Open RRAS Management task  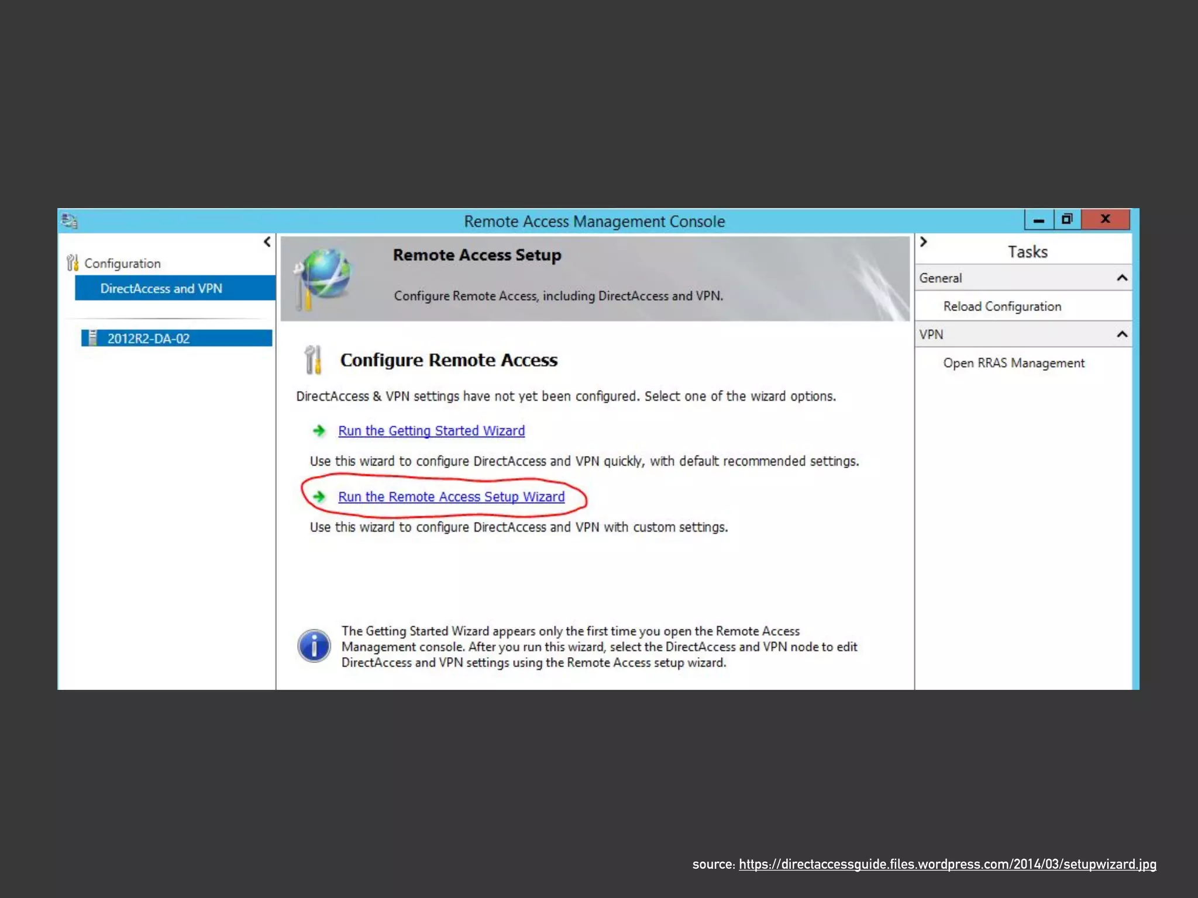pyautogui.click(x=1013, y=363)
